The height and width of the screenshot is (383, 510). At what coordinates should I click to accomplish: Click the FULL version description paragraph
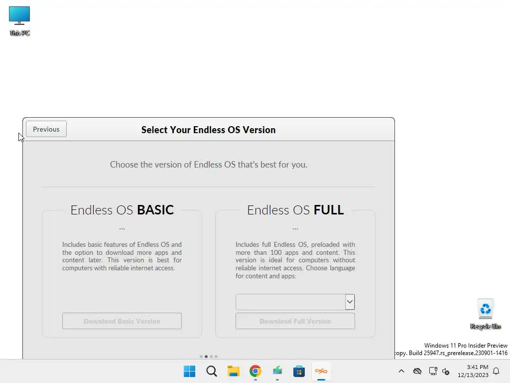click(x=295, y=260)
